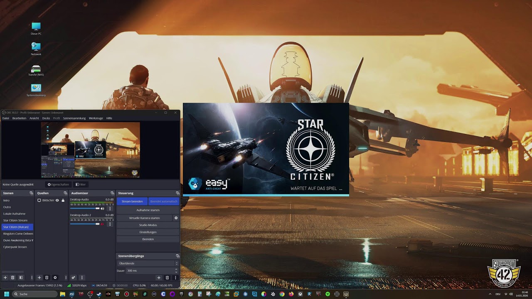The height and width of the screenshot is (299, 532).
Task: Click the Aufnahme starten button
Action: pos(148,210)
